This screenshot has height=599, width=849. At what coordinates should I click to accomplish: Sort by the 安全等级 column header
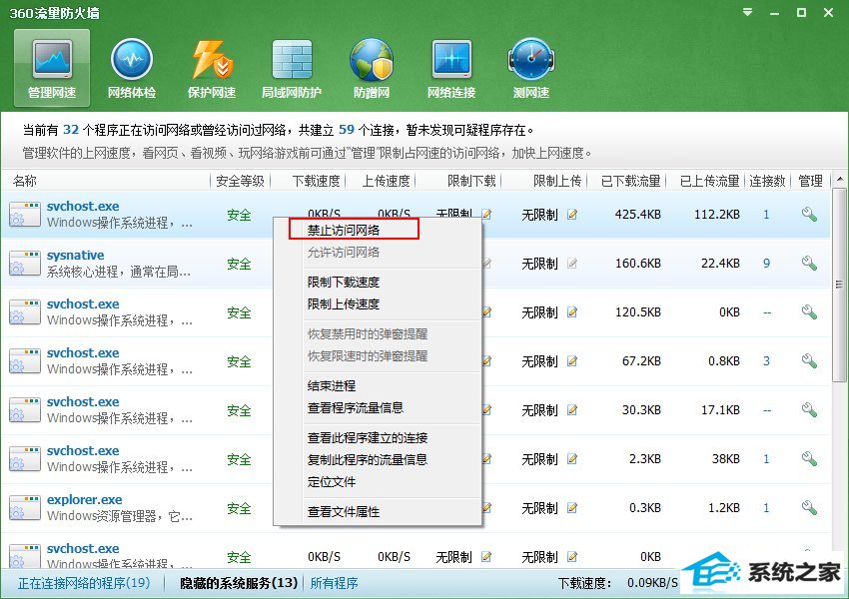tap(240, 181)
